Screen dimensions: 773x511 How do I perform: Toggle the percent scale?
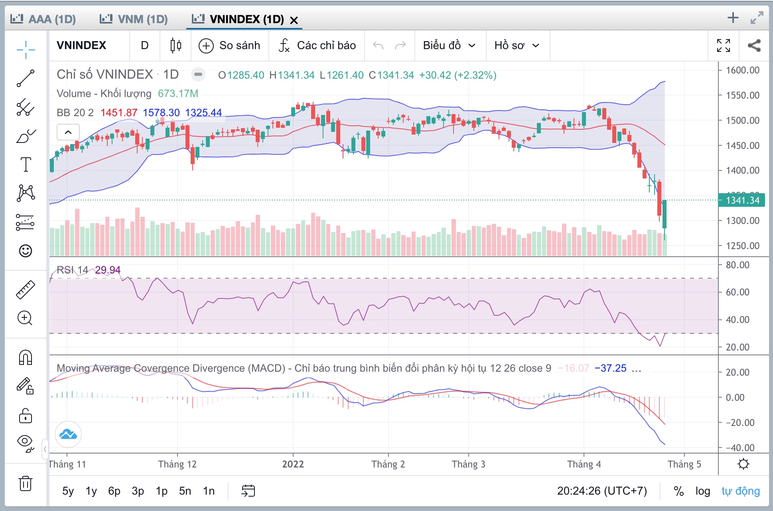click(679, 491)
